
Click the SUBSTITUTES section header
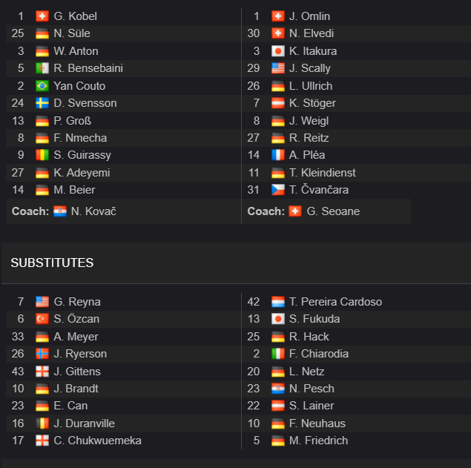click(52, 263)
